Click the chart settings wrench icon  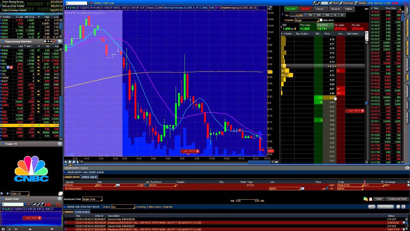point(319,3)
